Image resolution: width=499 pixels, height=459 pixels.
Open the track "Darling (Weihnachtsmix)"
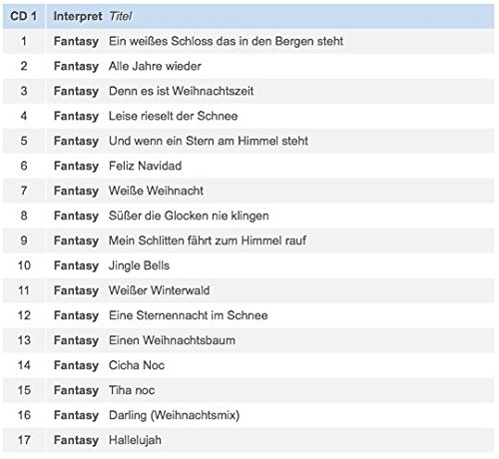(x=175, y=415)
